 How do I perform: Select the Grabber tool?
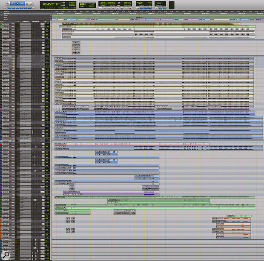[x=22, y=3]
